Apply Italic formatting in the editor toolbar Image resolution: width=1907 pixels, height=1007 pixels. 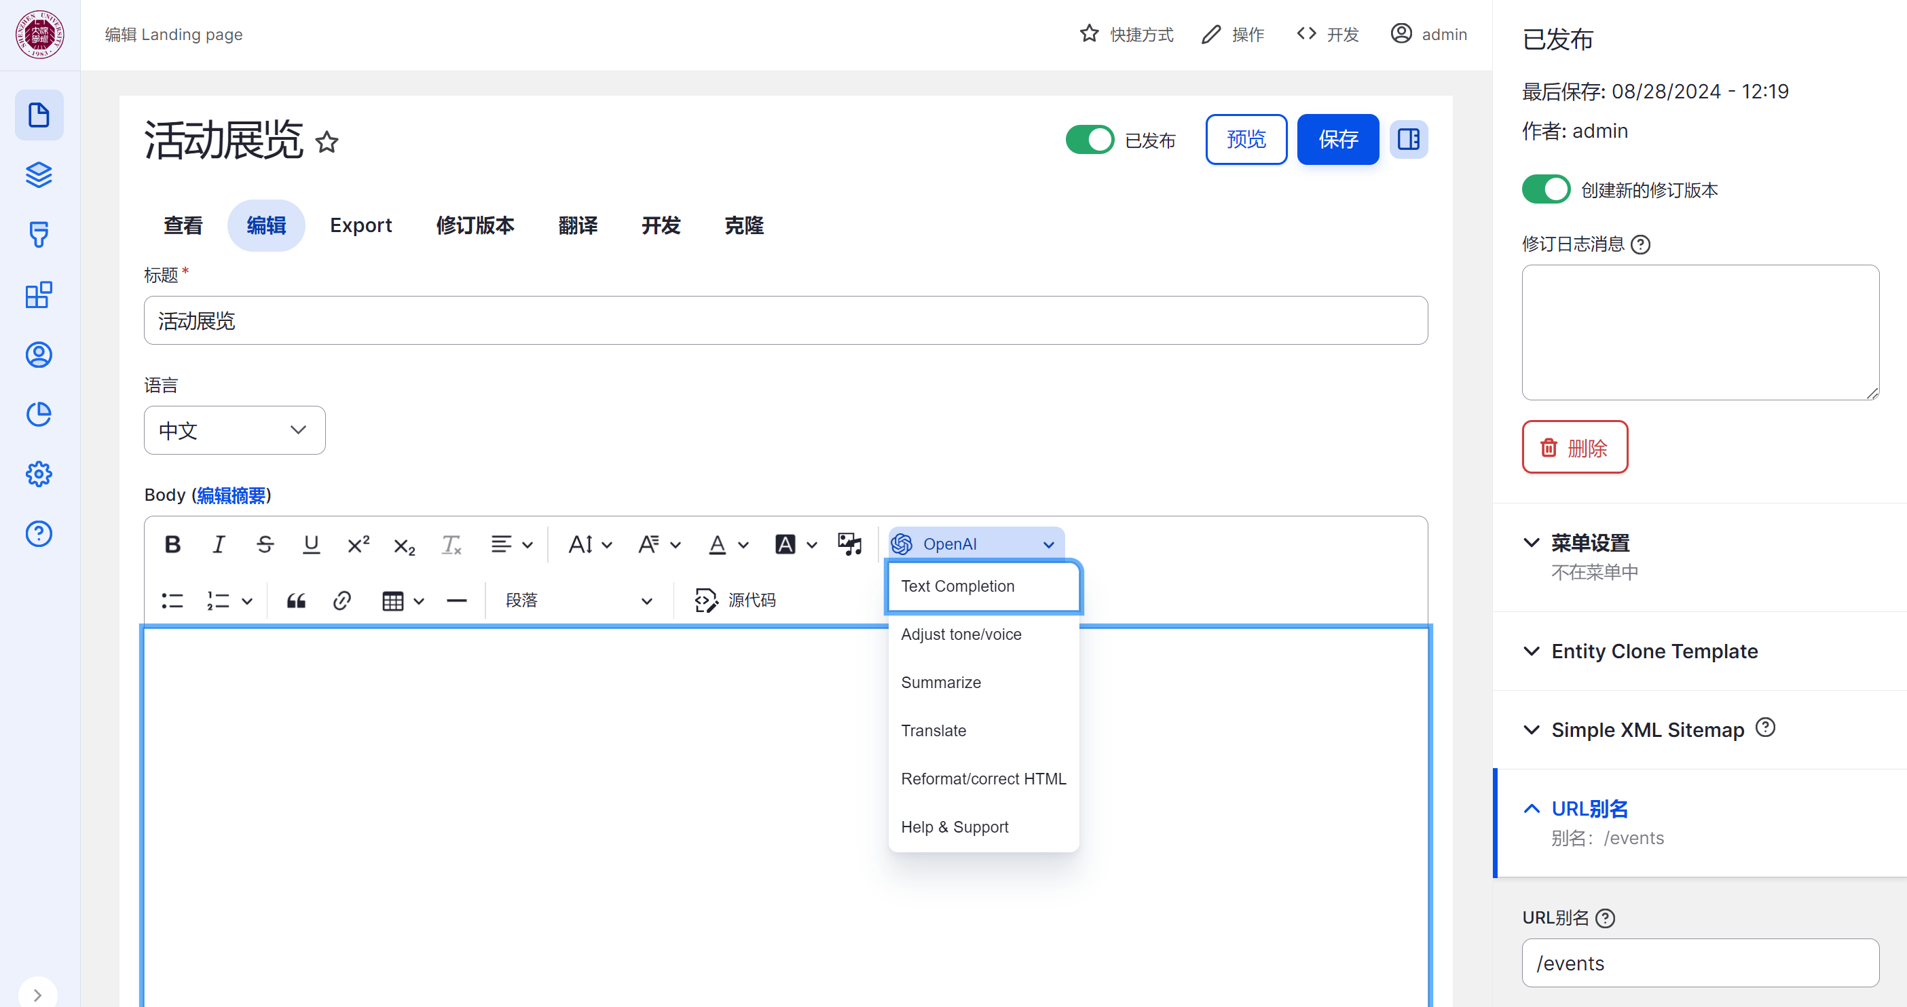[219, 545]
